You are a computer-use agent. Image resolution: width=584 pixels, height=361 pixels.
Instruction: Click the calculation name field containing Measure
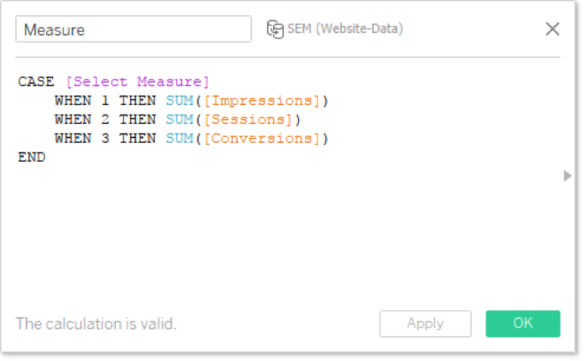point(133,29)
